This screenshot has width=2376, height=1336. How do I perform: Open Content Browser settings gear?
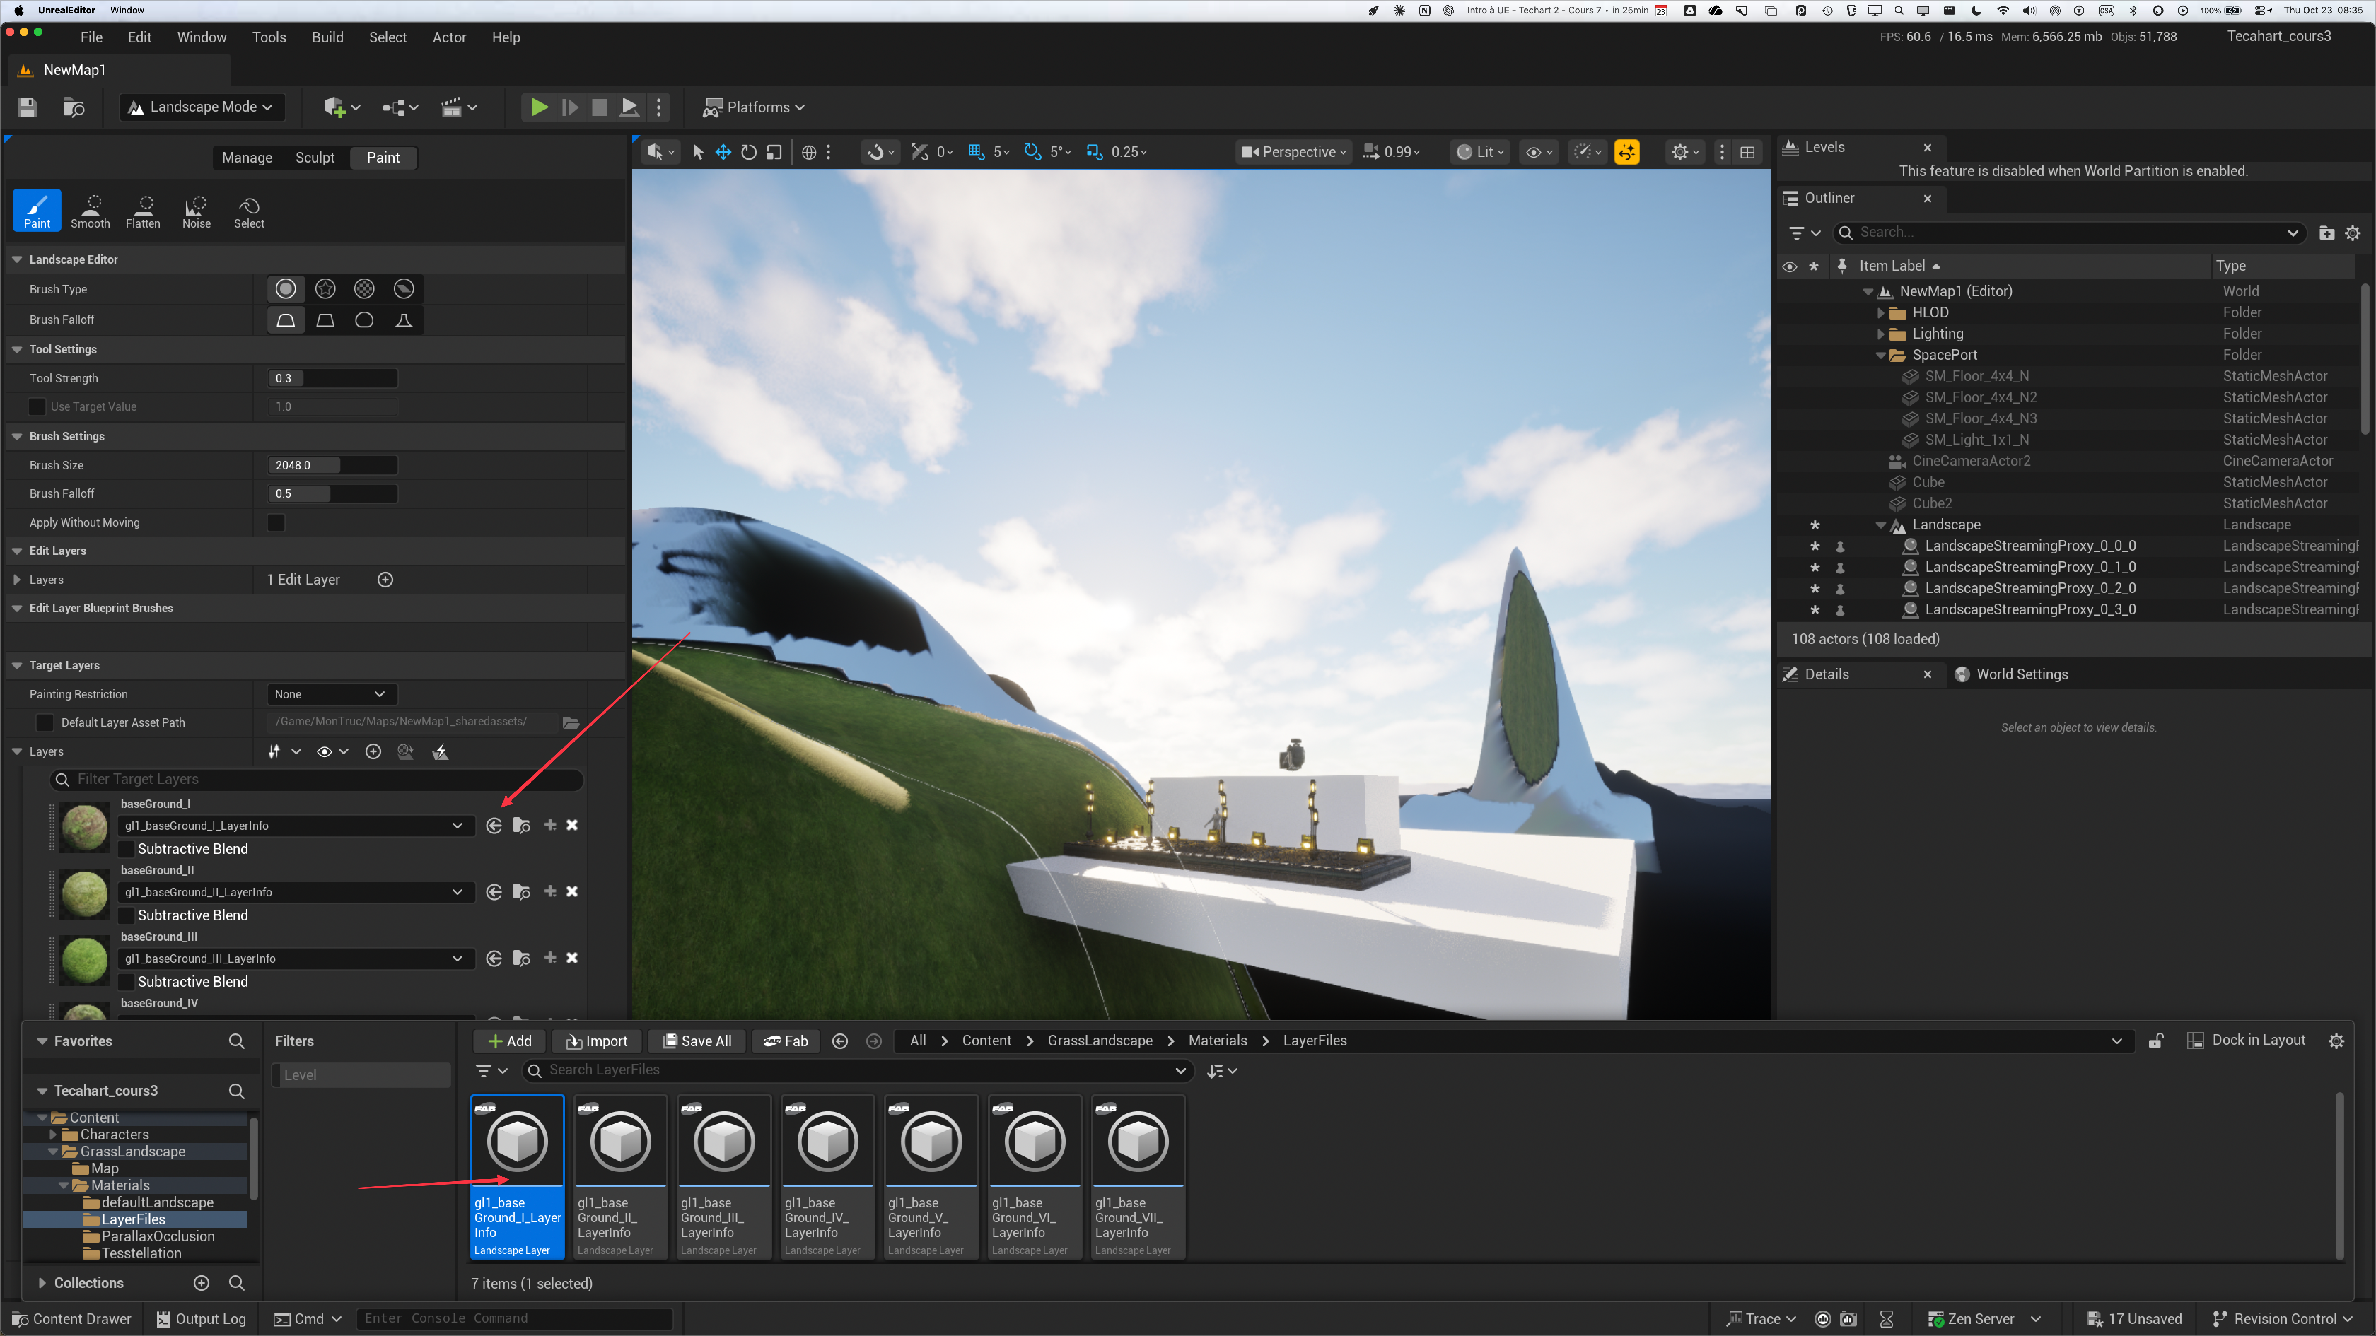click(2336, 1041)
